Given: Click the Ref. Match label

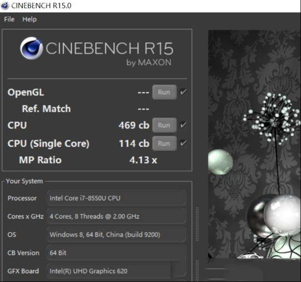Looking at the screenshot, I should 46,109.
